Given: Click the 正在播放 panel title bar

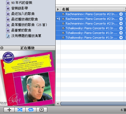Looking at the screenshot, I should (x=28, y=48).
